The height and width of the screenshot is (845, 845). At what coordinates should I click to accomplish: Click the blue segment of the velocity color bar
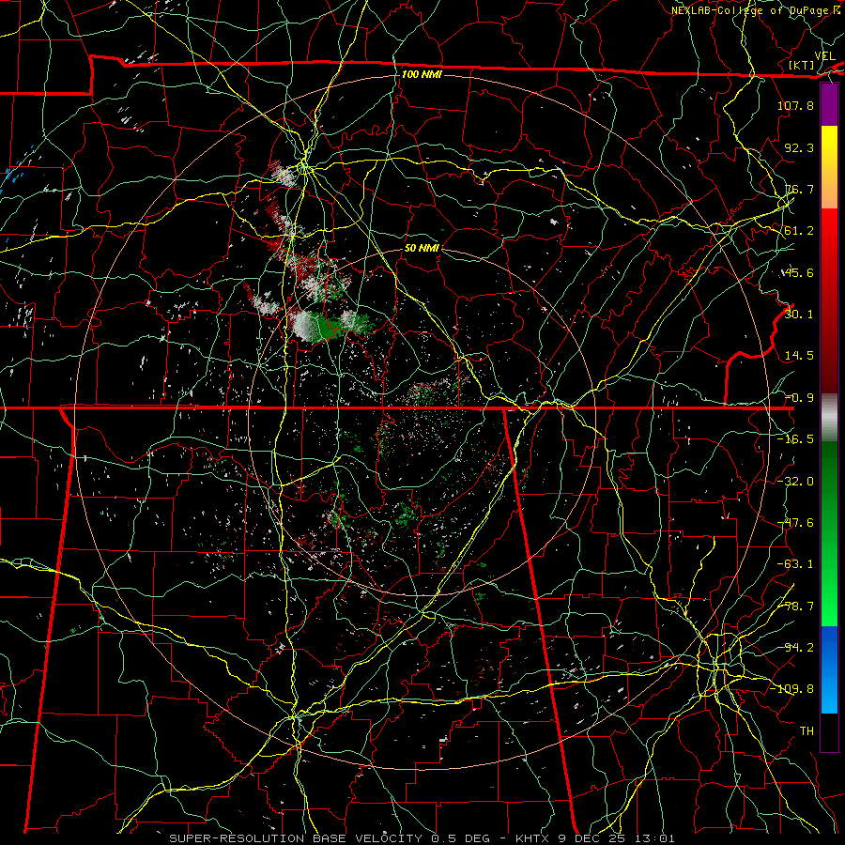[829, 669]
